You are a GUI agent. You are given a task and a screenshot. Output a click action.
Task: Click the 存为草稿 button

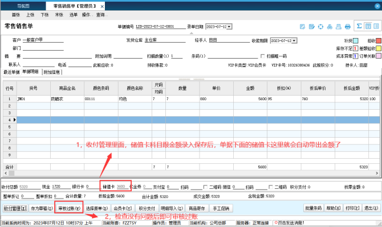tap(42, 208)
